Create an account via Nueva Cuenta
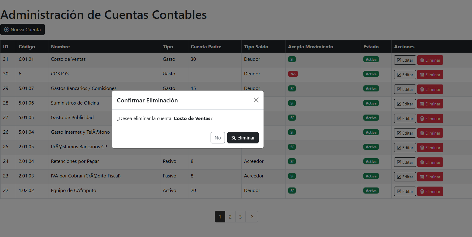472x237 pixels. (23, 29)
